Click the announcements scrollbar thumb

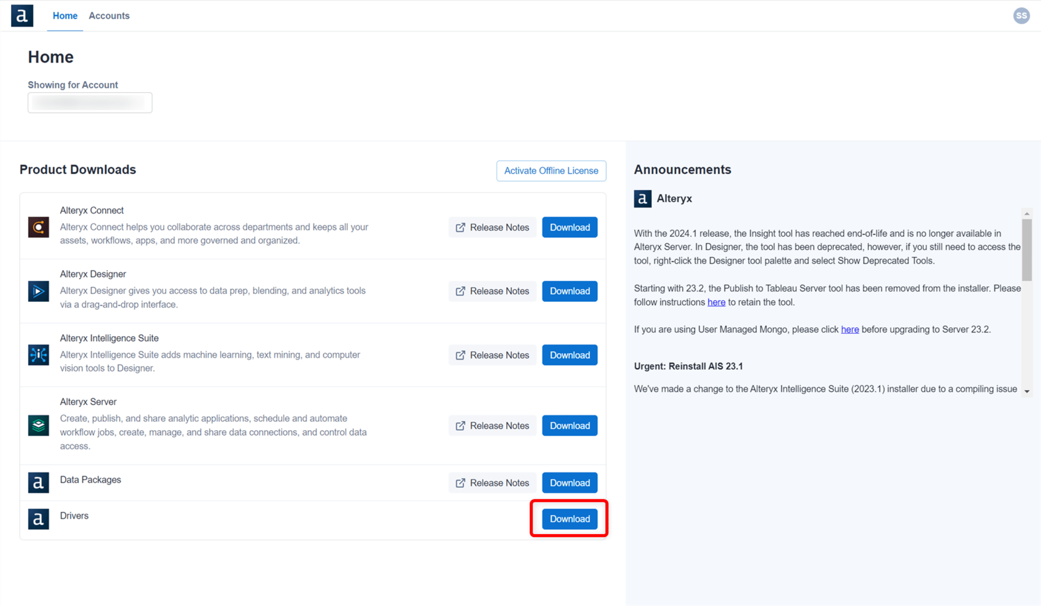coord(1027,250)
